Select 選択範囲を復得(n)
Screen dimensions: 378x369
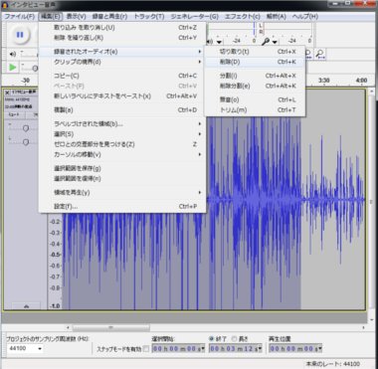pos(122,179)
